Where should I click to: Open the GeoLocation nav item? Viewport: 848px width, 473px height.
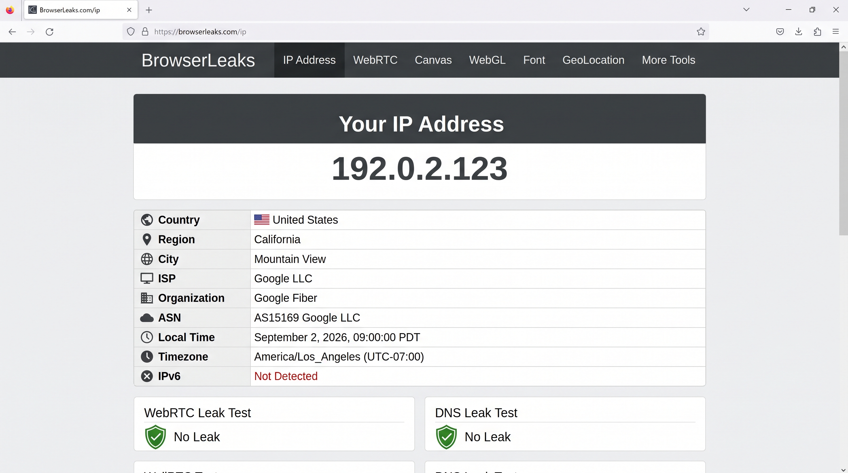pos(593,60)
